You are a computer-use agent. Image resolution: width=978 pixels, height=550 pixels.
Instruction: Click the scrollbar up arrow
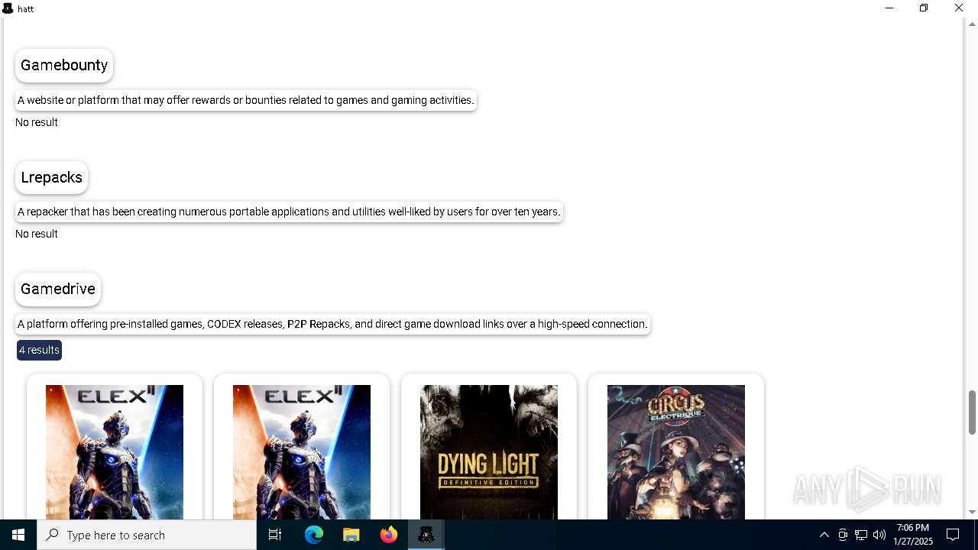[x=972, y=24]
